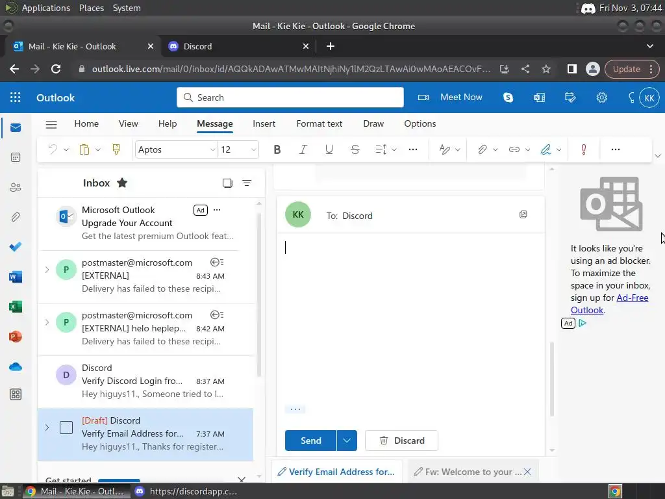The width and height of the screenshot is (665, 499).
Task: Open the Send options dropdown arrow
Action: (x=347, y=441)
